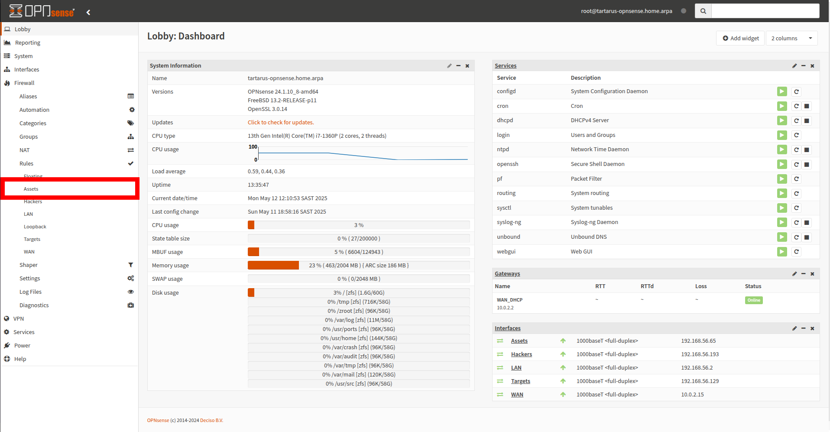Select Hackers under firewall rules

click(33, 201)
